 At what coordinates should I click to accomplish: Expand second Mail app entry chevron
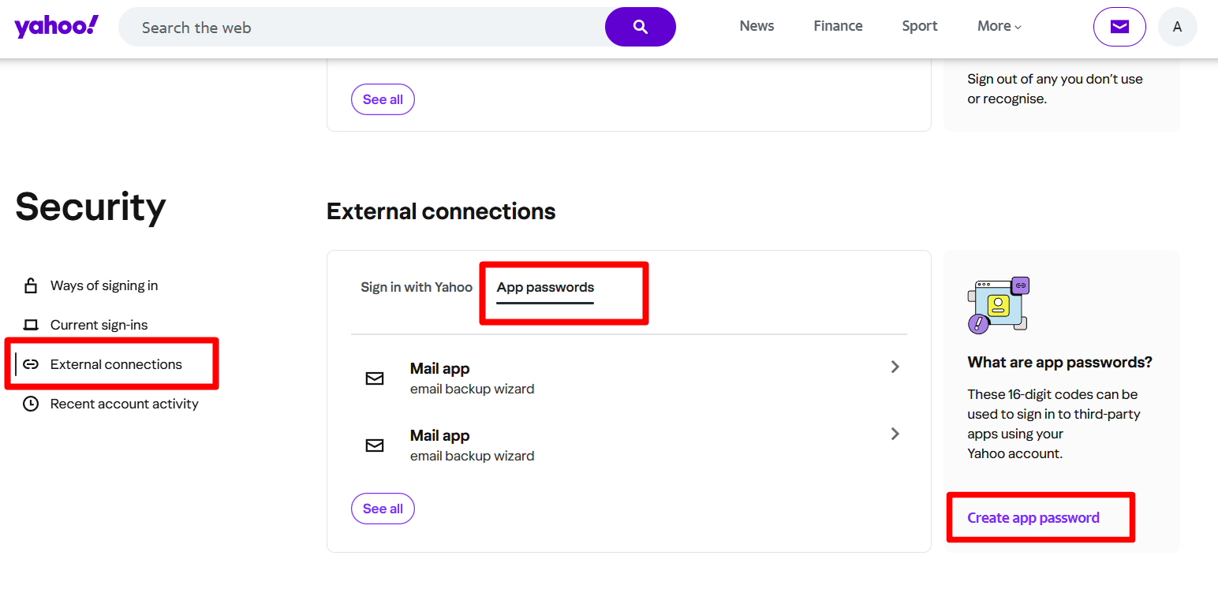895,434
